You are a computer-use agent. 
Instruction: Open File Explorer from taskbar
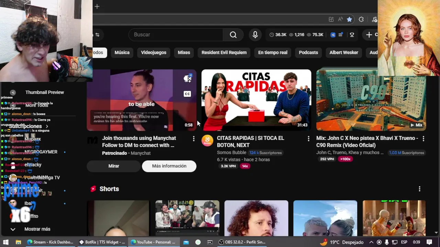18,242
